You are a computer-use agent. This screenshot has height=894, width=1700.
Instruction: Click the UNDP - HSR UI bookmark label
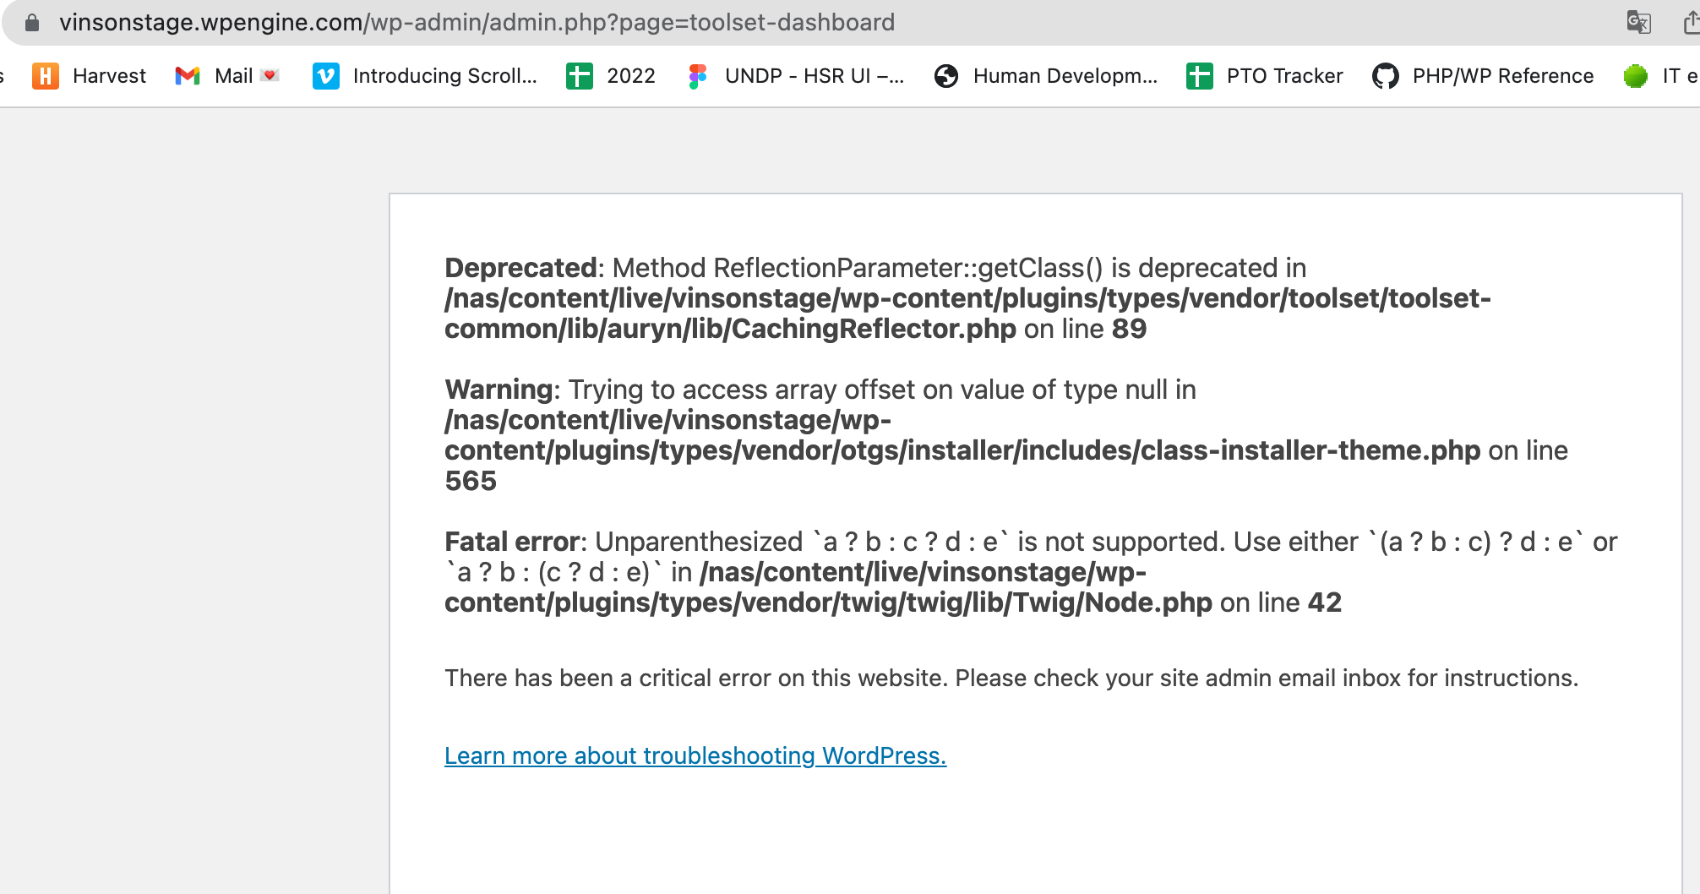(x=815, y=76)
